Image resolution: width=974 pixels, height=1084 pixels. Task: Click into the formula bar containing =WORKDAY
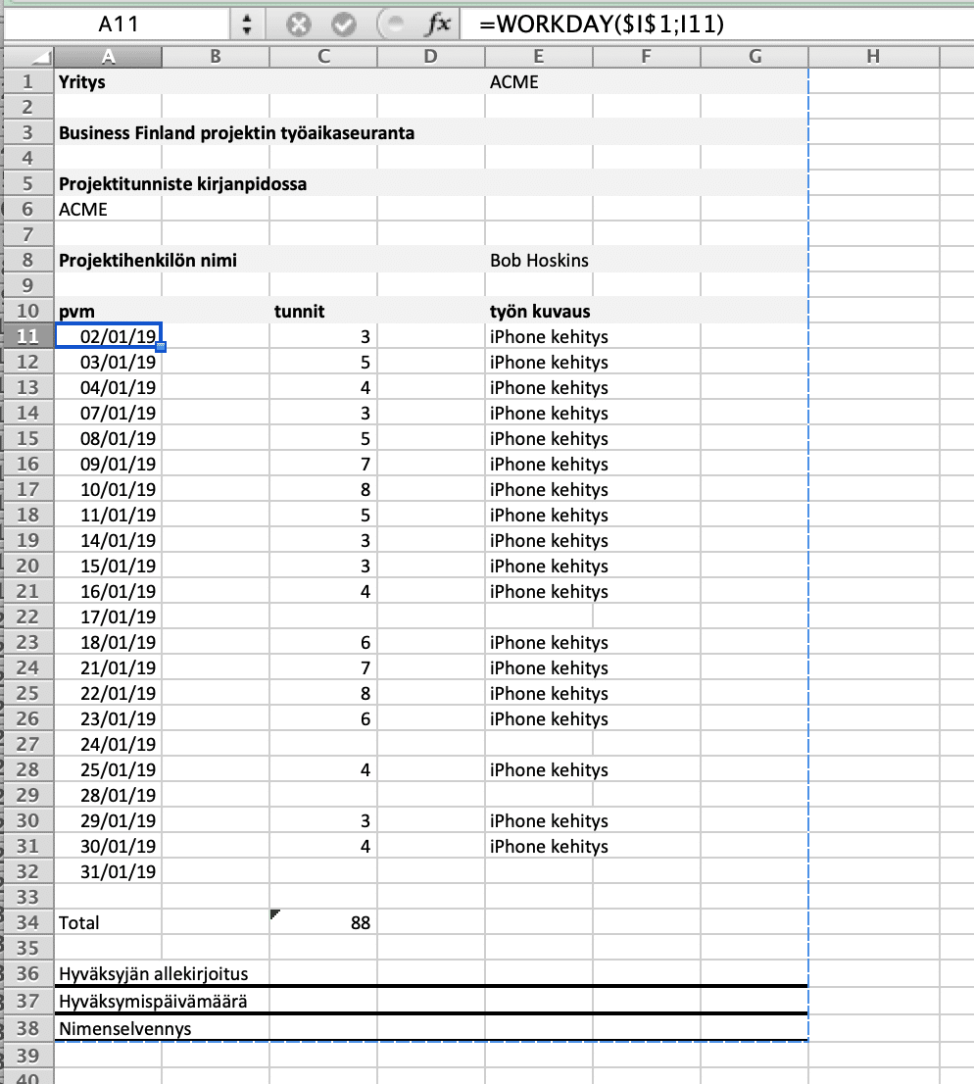[715, 25]
